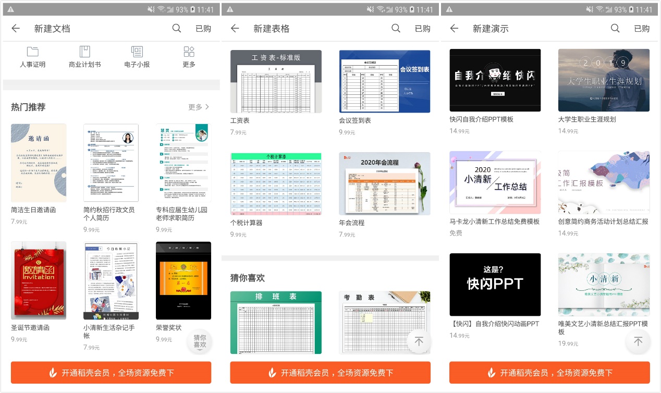Open 已购 on the 新建表格 page
The image size is (661, 393).
422,29
